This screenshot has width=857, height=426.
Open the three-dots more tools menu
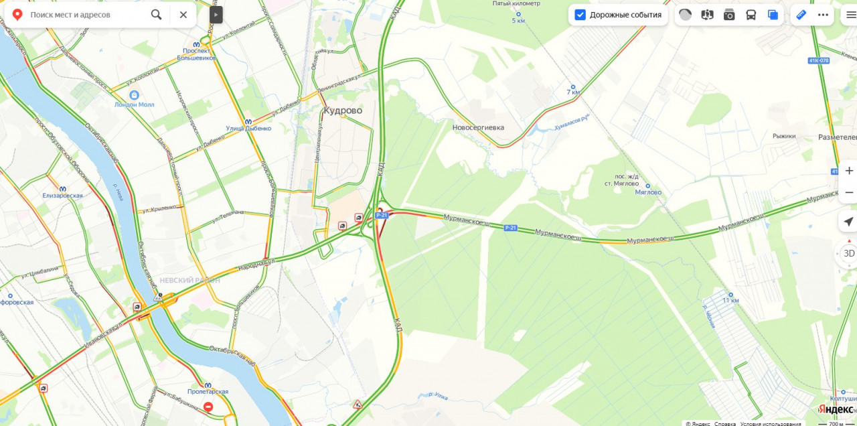tap(823, 15)
